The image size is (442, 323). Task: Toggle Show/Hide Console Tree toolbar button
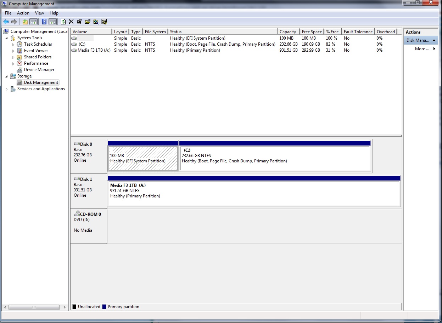(x=33, y=22)
